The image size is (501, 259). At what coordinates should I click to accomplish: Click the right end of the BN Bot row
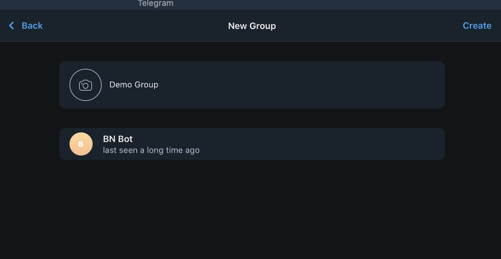(425, 144)
